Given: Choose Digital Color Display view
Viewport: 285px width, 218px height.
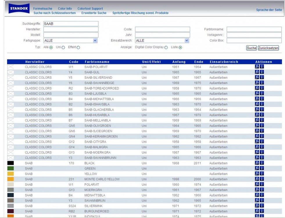Looking at the screenshot, I should (x=166, y=47).
